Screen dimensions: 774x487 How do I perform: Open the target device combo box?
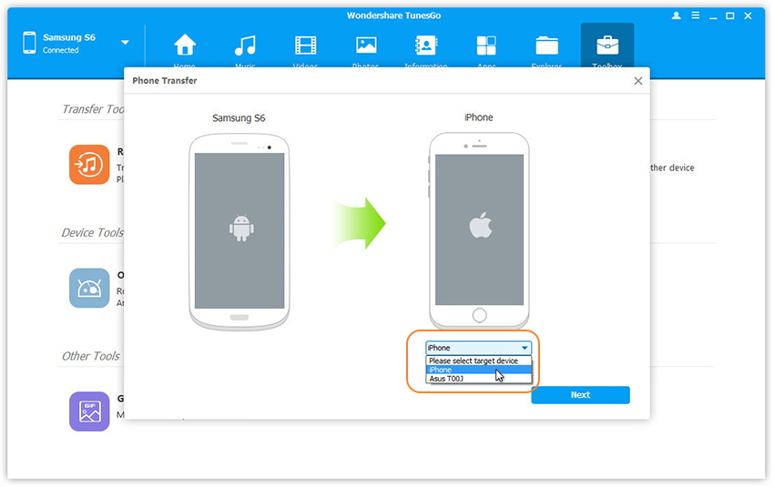coord(478,348)
